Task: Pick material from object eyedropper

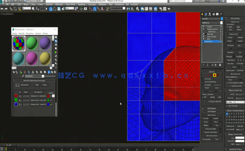Action: 23,76
